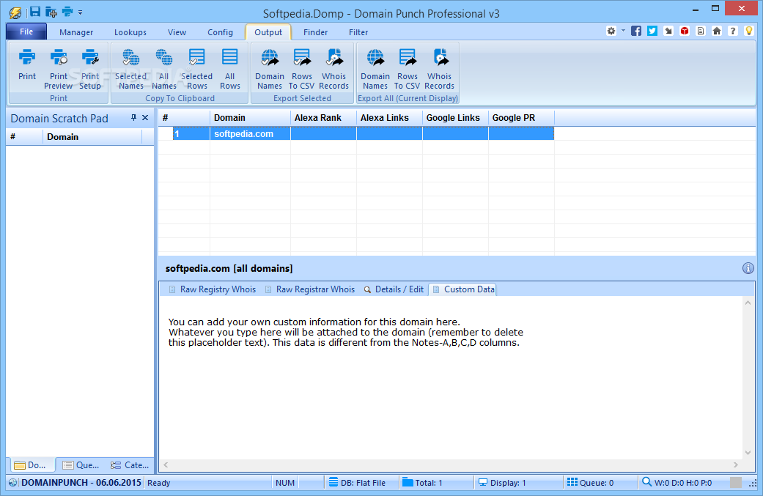Export selected Whois Records
The width and height of the screenshot is (763, 496).
click(x=333, y=69)
